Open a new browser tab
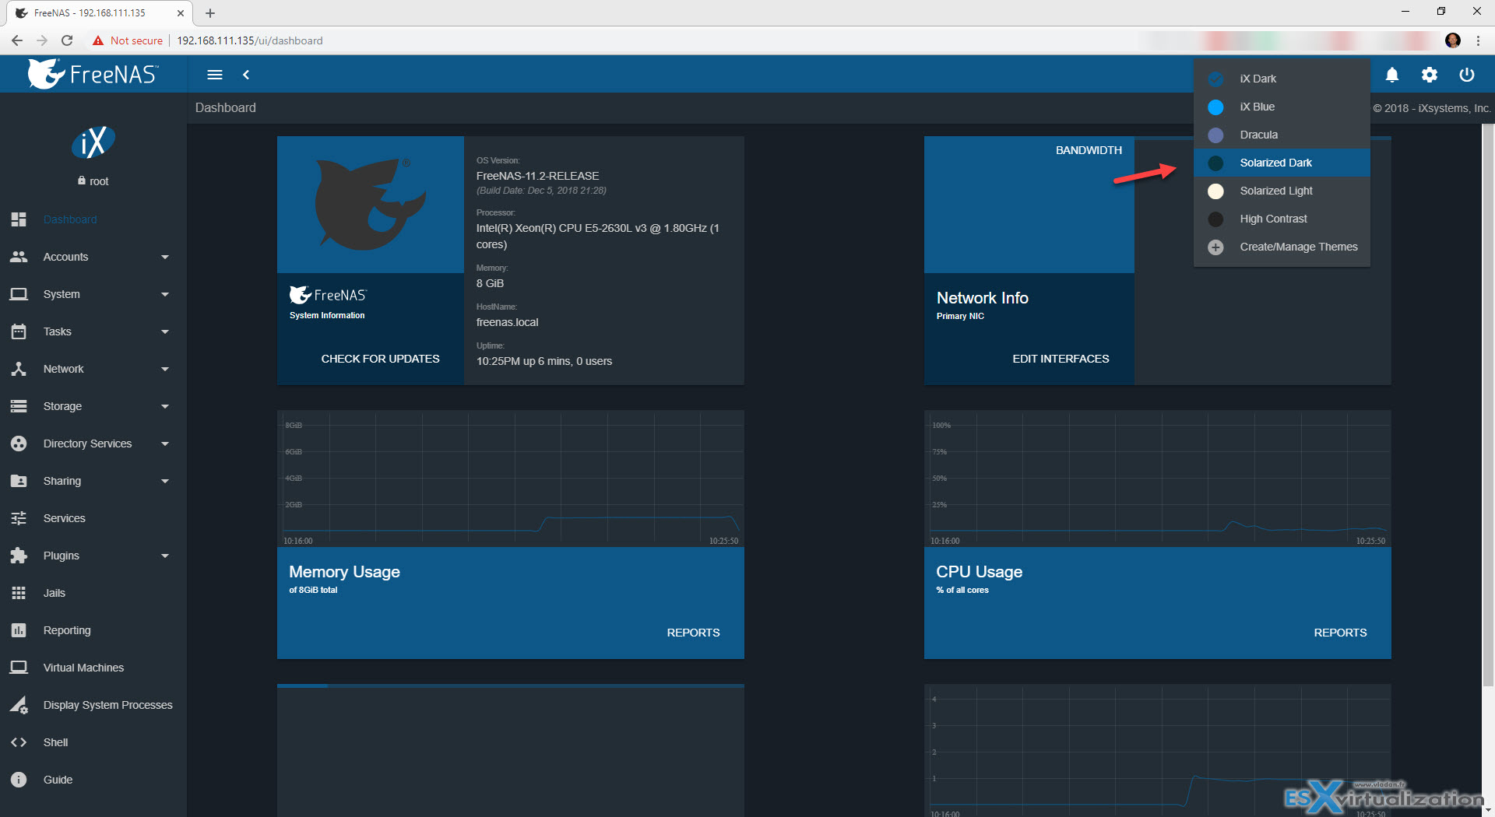 (210, 13)
